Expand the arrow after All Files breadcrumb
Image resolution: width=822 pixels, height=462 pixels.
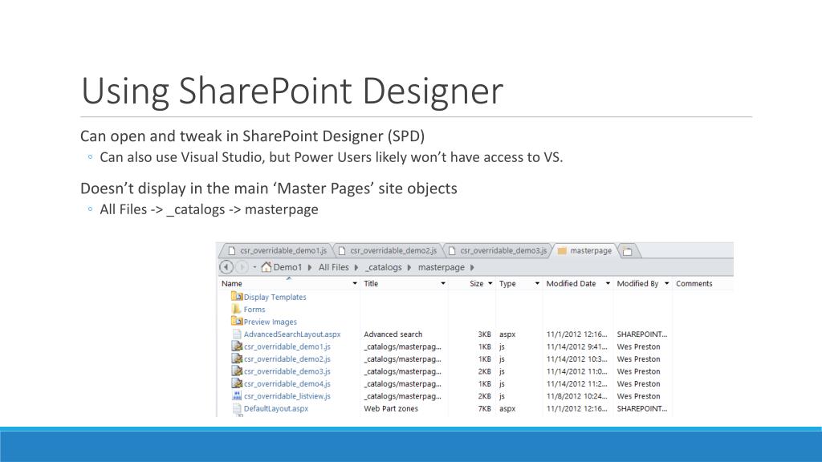click(x=356, y=267)
